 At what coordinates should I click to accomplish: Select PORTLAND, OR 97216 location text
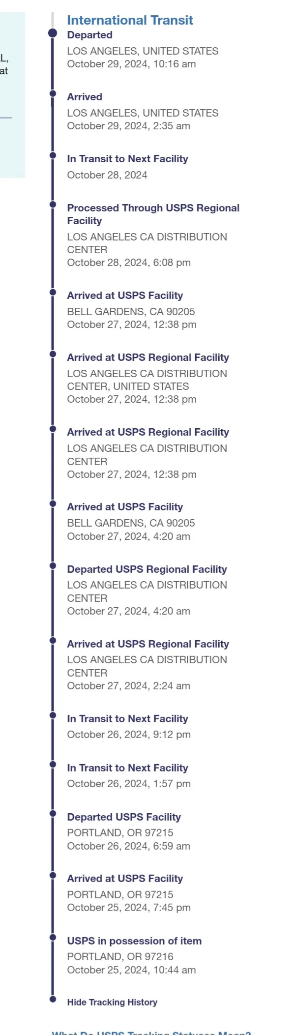120,957
